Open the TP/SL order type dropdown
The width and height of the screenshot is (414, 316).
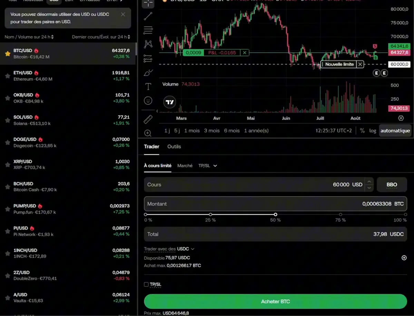click(x=208, y=165)
